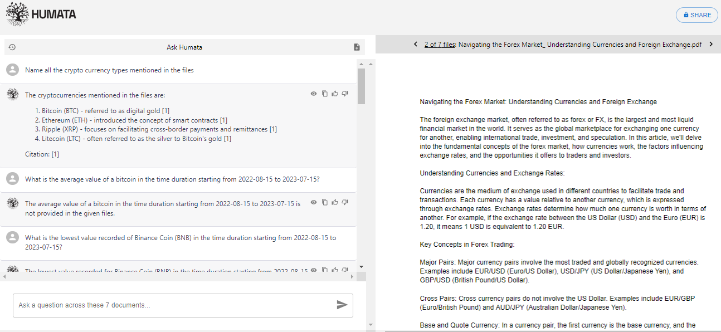Click the 'What is the average value of a bitcoin' question
The image size is (721, 332).
point(172,179)
